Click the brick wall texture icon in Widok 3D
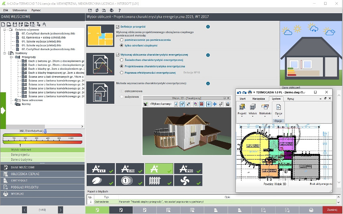This screenshot has height=214, width=343. 202,104
